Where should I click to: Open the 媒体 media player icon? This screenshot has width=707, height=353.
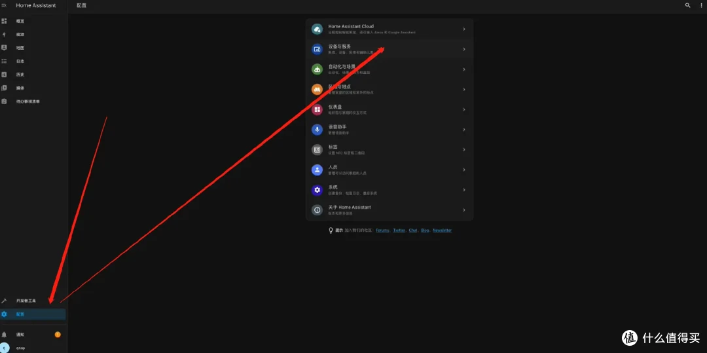[x=4, y=88]
